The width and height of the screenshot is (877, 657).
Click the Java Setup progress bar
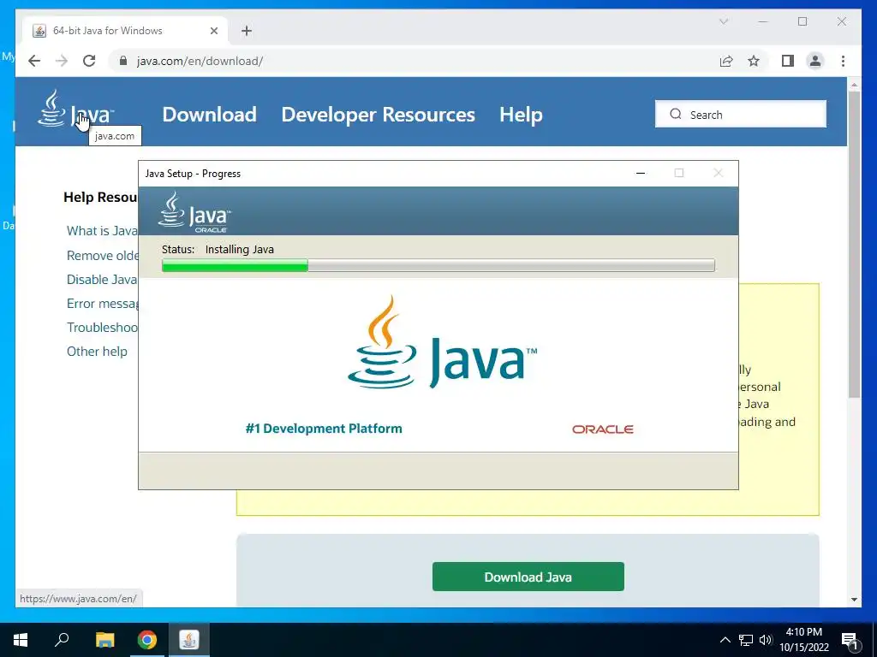click(438, 265)
